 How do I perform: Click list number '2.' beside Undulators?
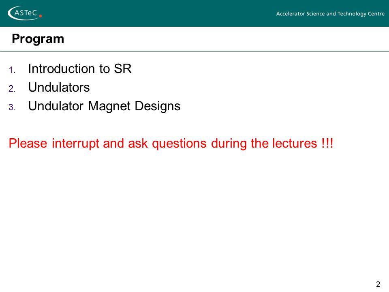12,89
